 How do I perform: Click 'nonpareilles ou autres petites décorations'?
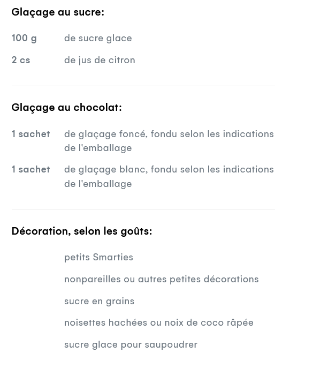pyautogui.click(x=161, y=279)
